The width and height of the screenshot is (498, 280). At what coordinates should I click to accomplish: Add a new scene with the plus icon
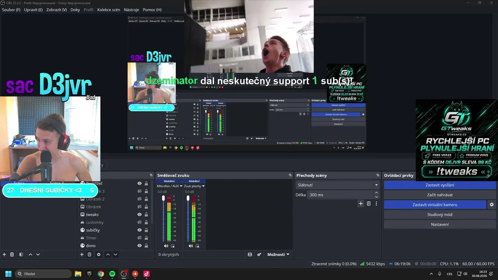click(x=4, y=254)
